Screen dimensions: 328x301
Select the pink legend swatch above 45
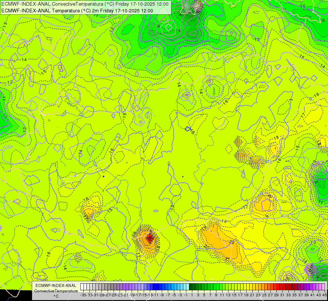(x=323, y=287)
